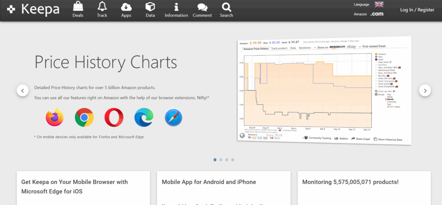The height and width of the screenshot is (205, 442).
Task: Toggle the black Used legend swatch
Action: pos(376,60)
